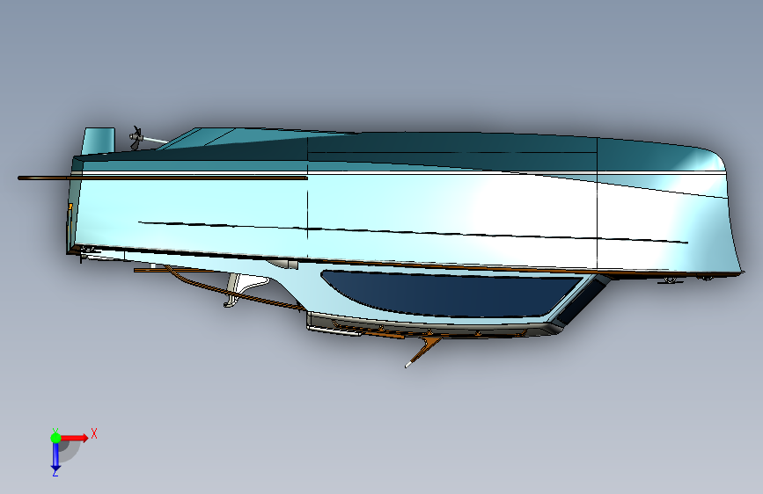Select the boat's propeller near the stern
The height and width of the screenshot is (494, 763).
click(x=136, y=138)
